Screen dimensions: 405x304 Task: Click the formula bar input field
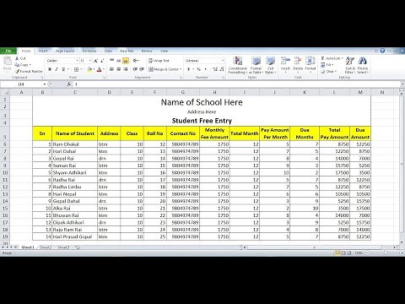tap(236, 84)
